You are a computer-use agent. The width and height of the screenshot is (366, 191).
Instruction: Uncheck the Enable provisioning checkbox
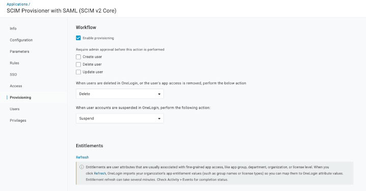pyautogui.click(x=78, y=38)
